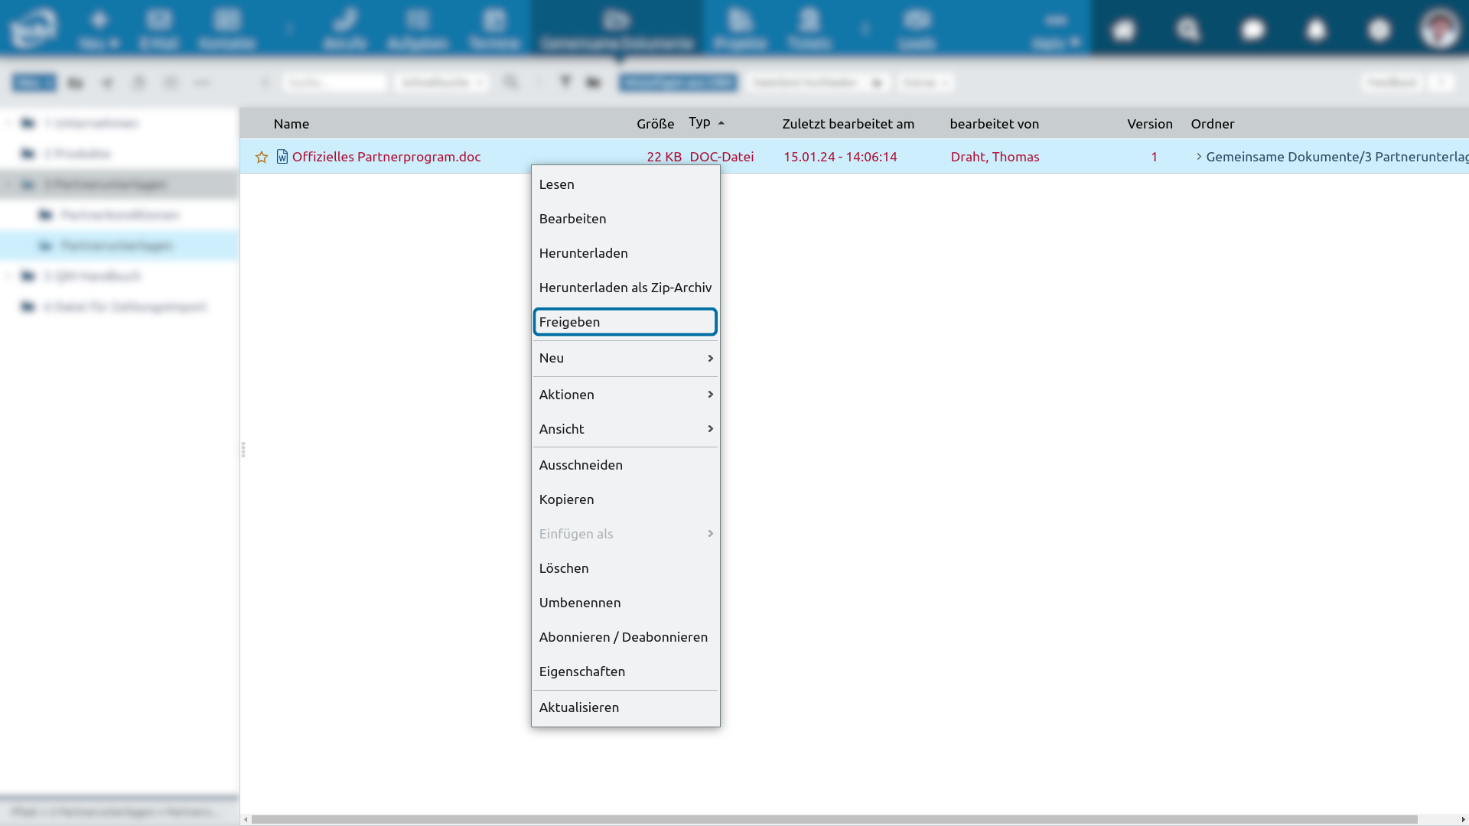Open the Anrufe phone icon in top navigation

pyautogui.click(x=345, y=28)
